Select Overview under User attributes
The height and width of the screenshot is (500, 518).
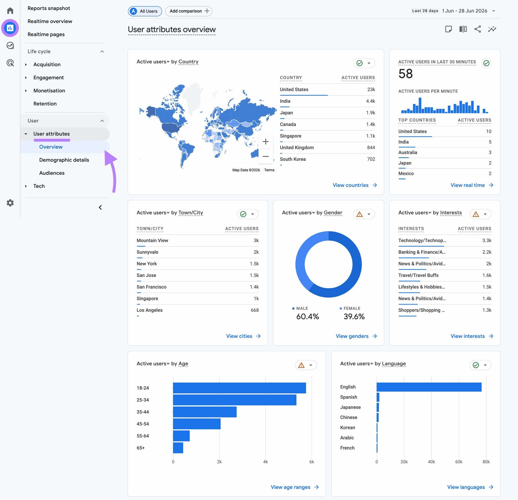(x=51, y=147)
